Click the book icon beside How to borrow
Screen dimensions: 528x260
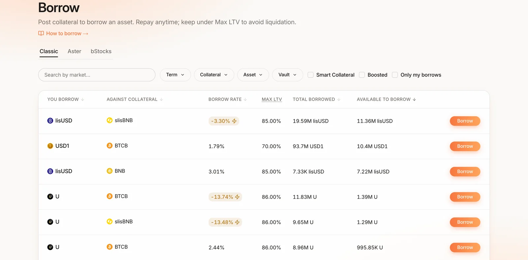click(41, 33)
